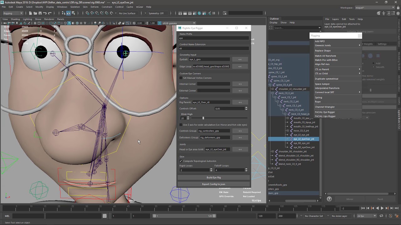Click the Build Eye Rig button
The width and height of the screenshot is (401, 225).
pyautogui.click(x=214, y=177)
